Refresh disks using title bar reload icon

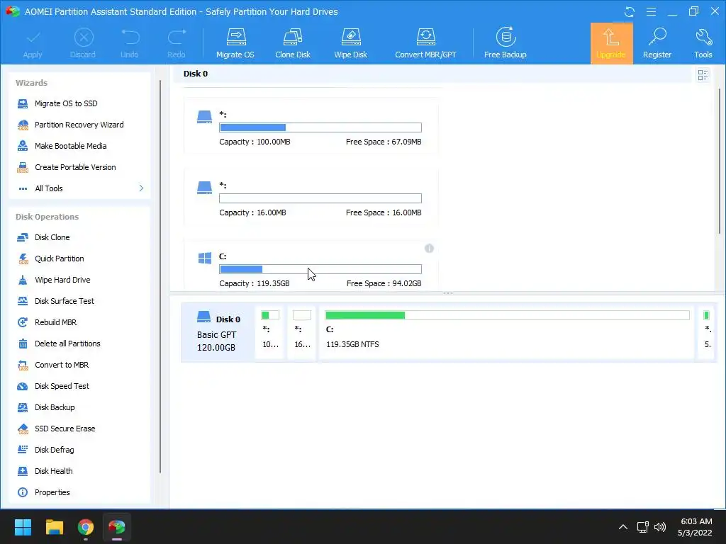630,11
